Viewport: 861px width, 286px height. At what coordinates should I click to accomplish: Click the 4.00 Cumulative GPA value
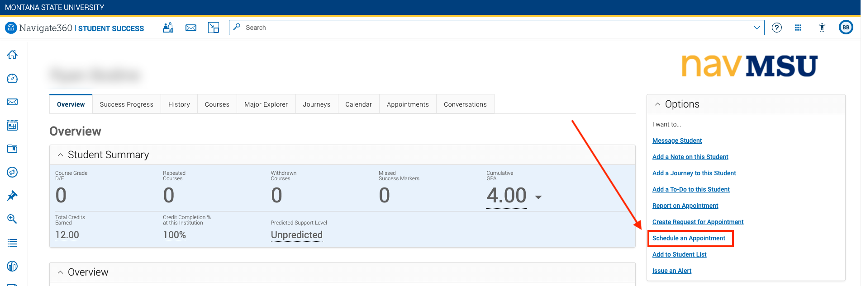pyautogui.click(x=506, y=196)
